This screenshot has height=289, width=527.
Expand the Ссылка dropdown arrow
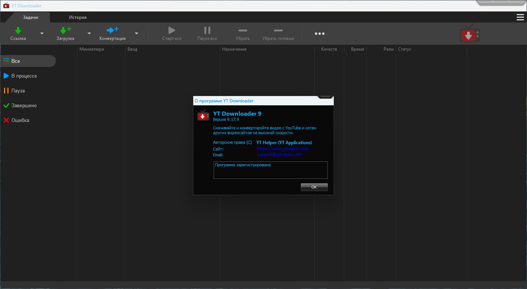click(x=42, y=34)
